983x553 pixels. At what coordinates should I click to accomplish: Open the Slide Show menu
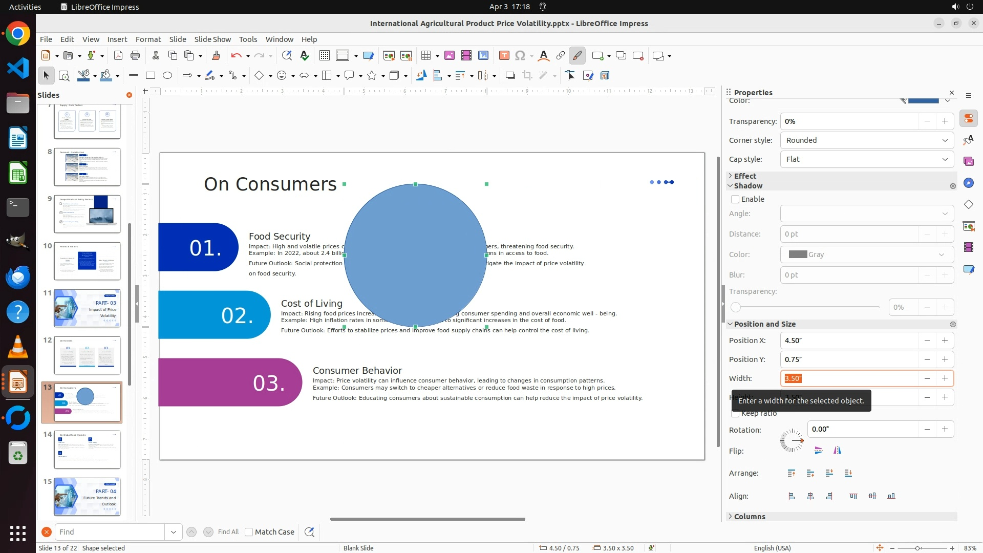pos(212,39)
